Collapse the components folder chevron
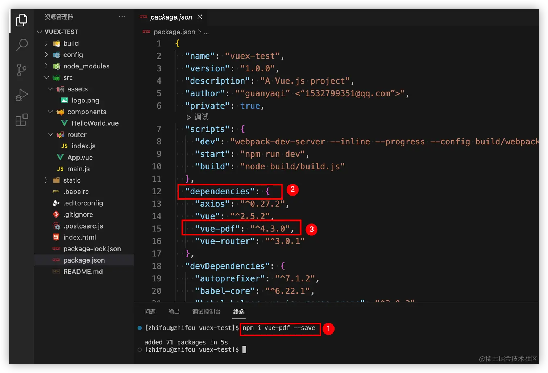Image resolution: width=548 pixels, height=373 pixels. 50,112
